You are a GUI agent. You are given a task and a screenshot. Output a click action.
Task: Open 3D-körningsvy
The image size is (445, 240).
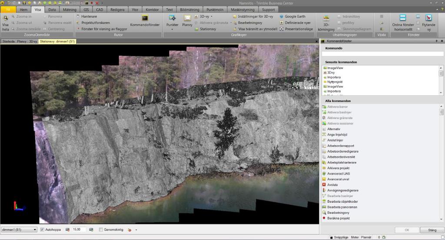pos(326,23)
